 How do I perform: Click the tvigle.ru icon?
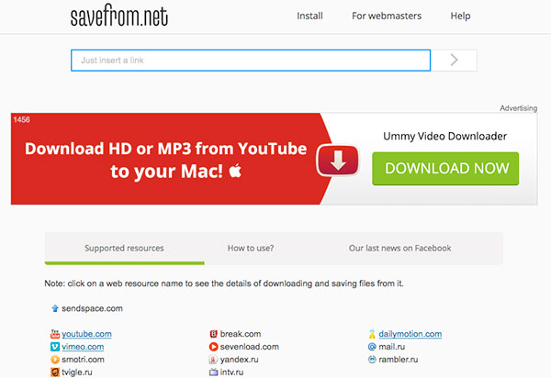55,372
